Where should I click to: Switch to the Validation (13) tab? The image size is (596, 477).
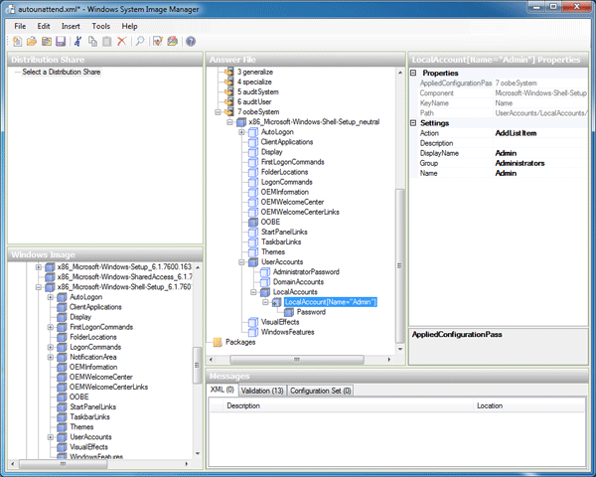tap(262, 391)
